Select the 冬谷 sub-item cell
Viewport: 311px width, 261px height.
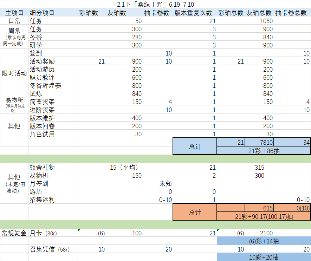coord(53,37)
